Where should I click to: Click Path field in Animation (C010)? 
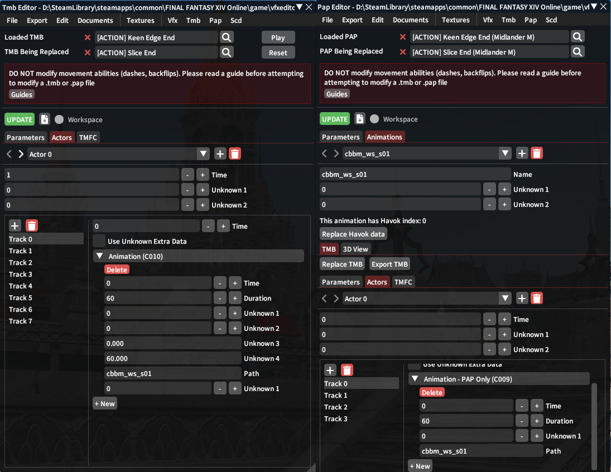tap(172, 373)
